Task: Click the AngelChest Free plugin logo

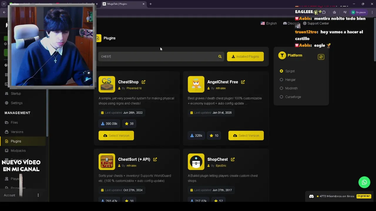Action: click(196, 84)
